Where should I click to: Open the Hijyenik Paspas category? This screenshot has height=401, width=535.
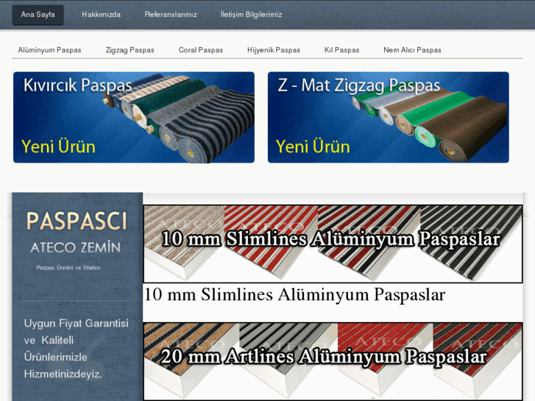click(x=274, y=50)
